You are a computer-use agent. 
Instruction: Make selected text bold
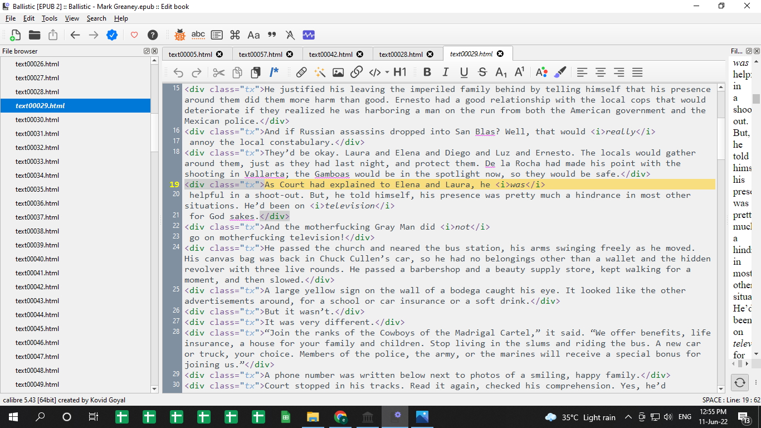coord(427,72)
